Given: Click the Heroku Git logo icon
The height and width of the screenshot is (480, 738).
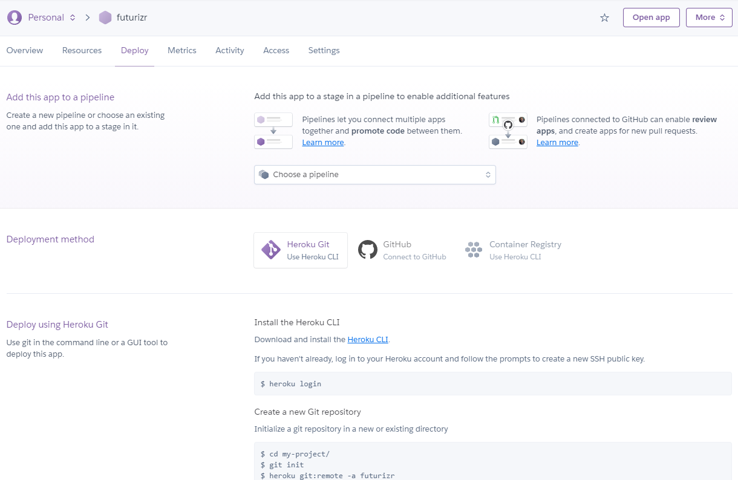Looking at the screenshot, I should (270, 250).
